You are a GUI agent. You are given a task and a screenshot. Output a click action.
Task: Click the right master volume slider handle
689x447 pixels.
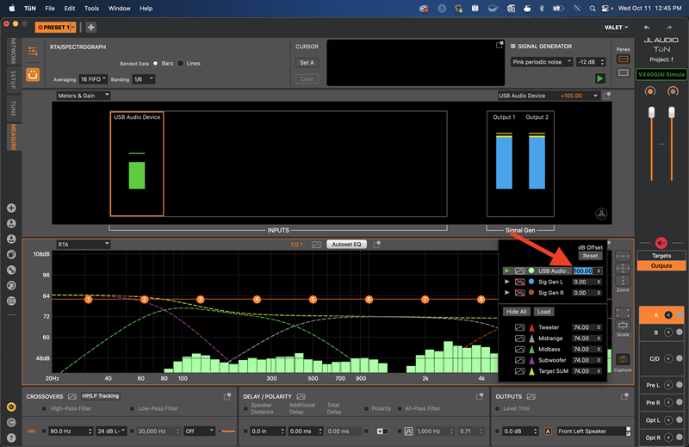tap(672, 113)
